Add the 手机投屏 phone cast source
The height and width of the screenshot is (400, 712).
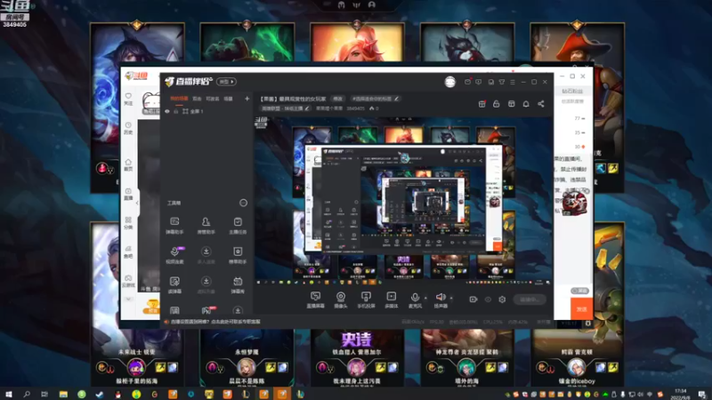click(366, 300)
